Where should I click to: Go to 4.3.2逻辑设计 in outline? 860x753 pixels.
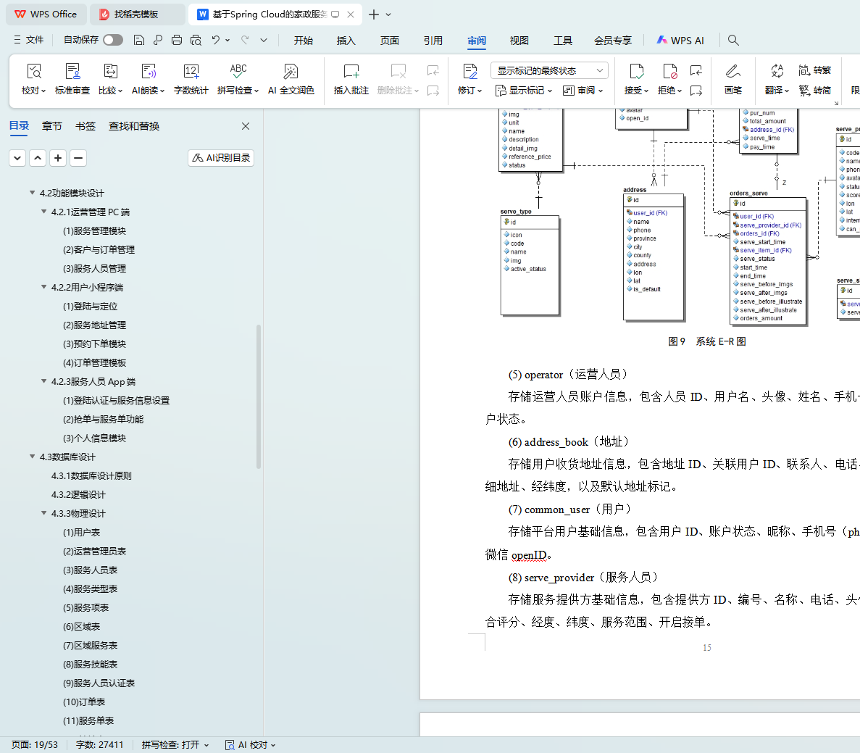tap(78, 494)
